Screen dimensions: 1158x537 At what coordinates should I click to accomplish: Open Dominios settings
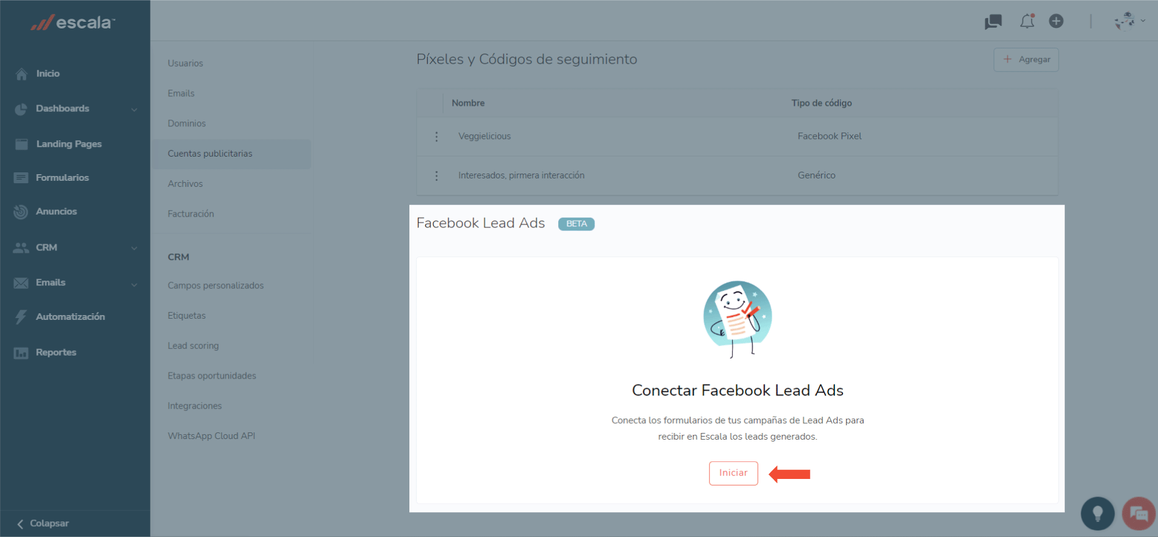pos(186,123)
